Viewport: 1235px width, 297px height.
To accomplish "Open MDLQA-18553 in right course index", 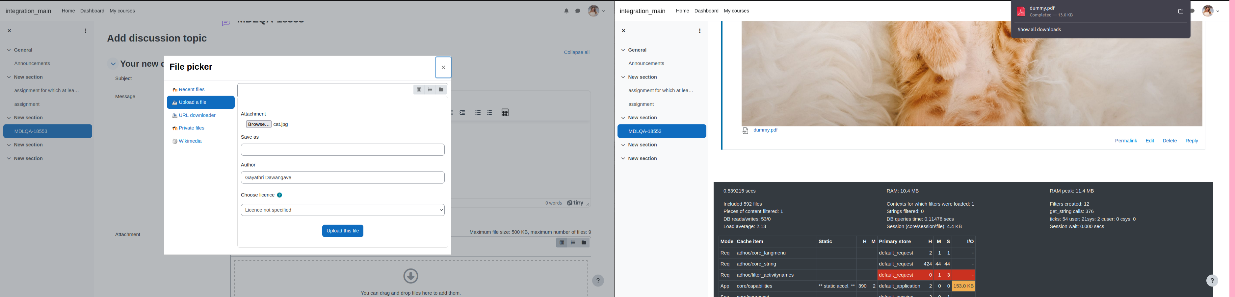I will point(662,131).
